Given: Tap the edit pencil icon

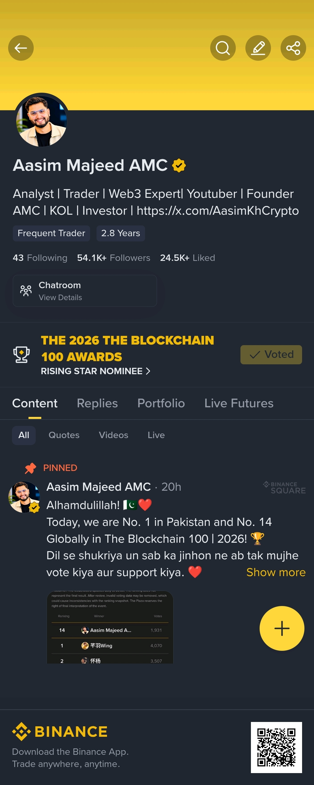Looking at the screenshot, I should coord(258,48).
